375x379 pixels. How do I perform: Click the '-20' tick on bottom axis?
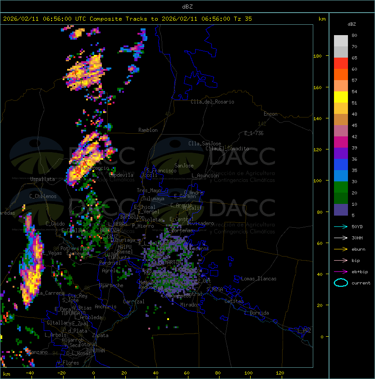(x=61, y=373)
